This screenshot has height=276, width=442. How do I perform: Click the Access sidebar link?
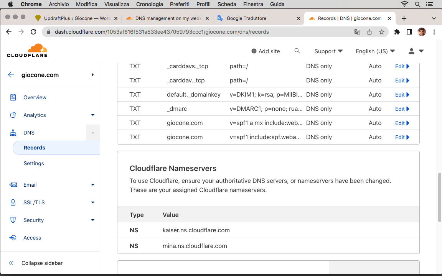coord(32,238)
